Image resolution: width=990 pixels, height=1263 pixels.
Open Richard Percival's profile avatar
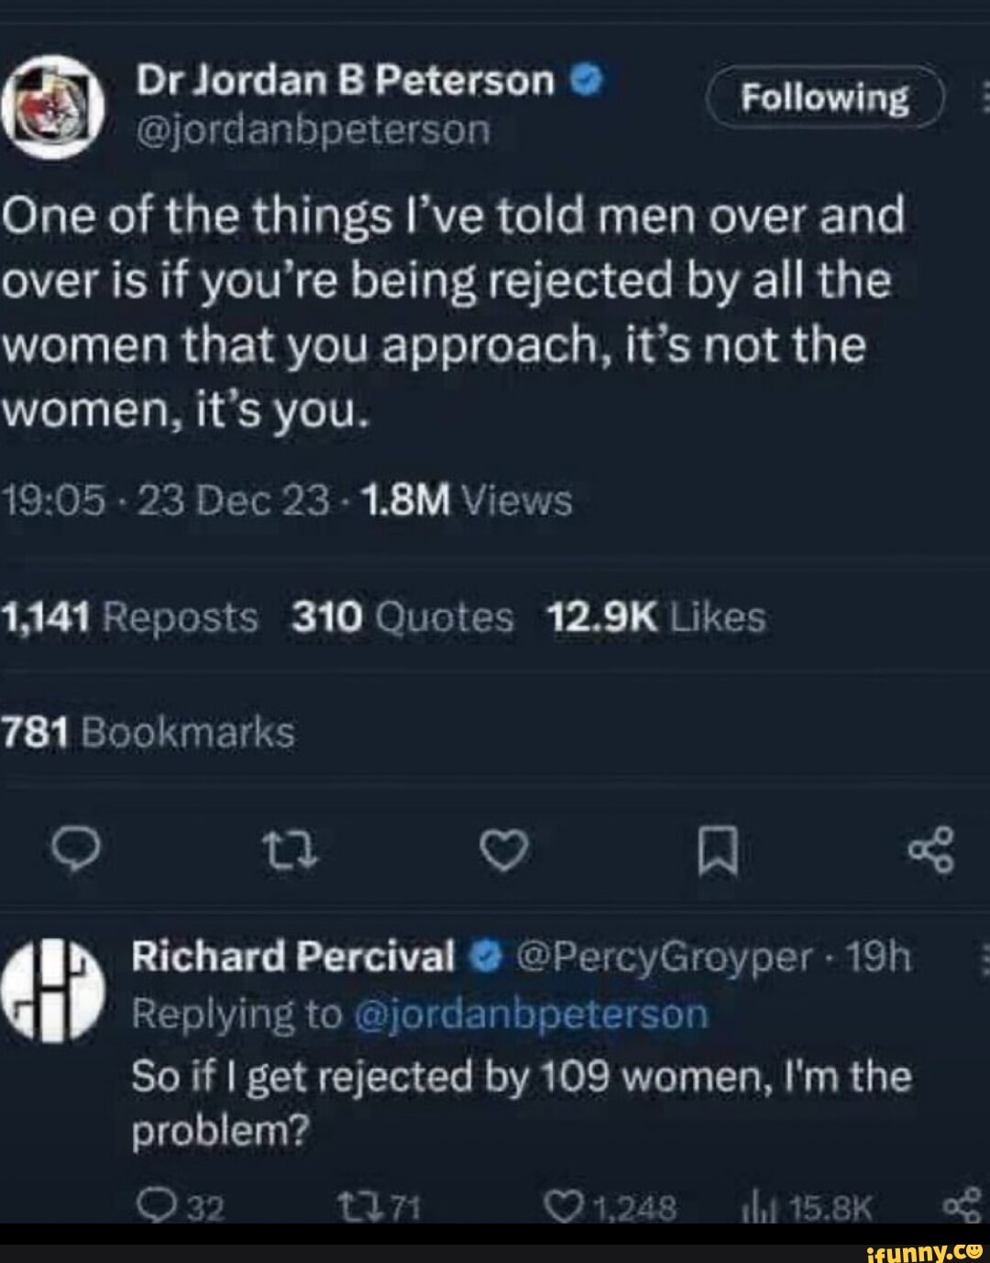click(x=51, y=990)
